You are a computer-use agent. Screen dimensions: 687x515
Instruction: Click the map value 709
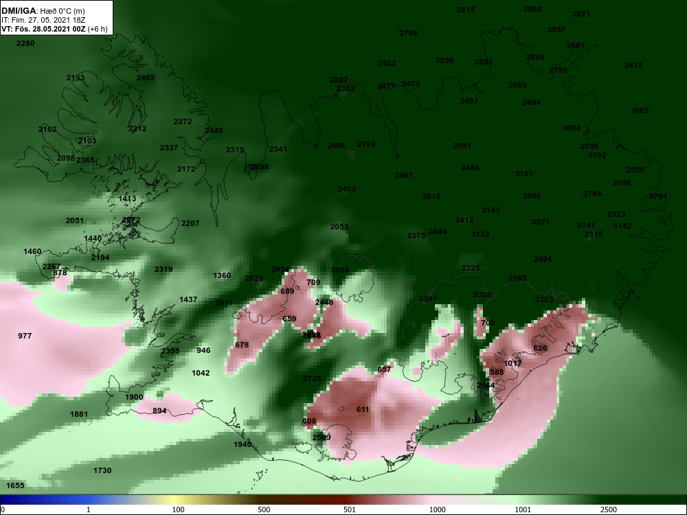313,282
